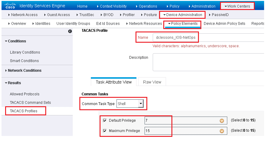Open the Context Visibility menu
Viewport: 265px width, 142px height.
pos(112,6)
